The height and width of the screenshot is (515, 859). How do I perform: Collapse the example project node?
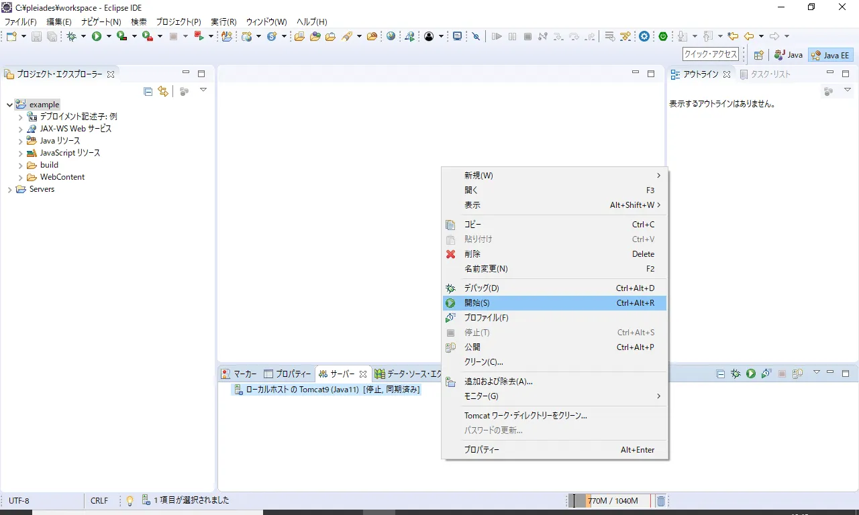click(x=9, y=105)
